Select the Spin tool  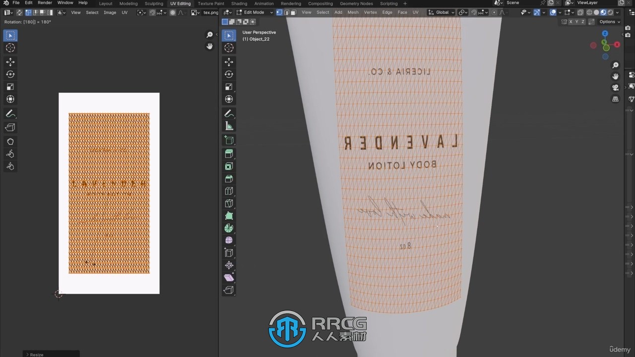pyautogui.click(x=229, y=228)
